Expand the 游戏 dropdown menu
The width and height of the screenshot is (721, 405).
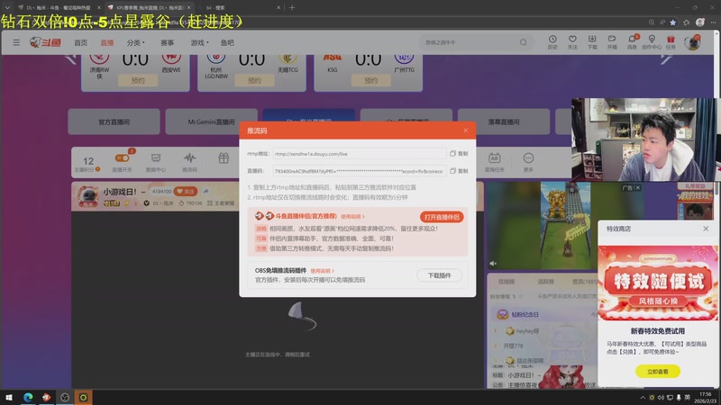(199, 42)
